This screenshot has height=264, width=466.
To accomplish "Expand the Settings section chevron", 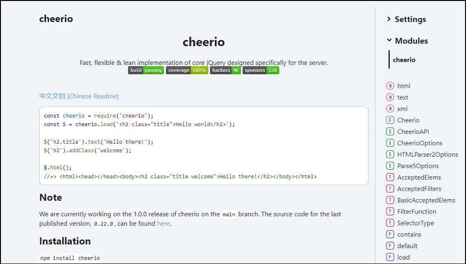I will (x=389, y=19).
